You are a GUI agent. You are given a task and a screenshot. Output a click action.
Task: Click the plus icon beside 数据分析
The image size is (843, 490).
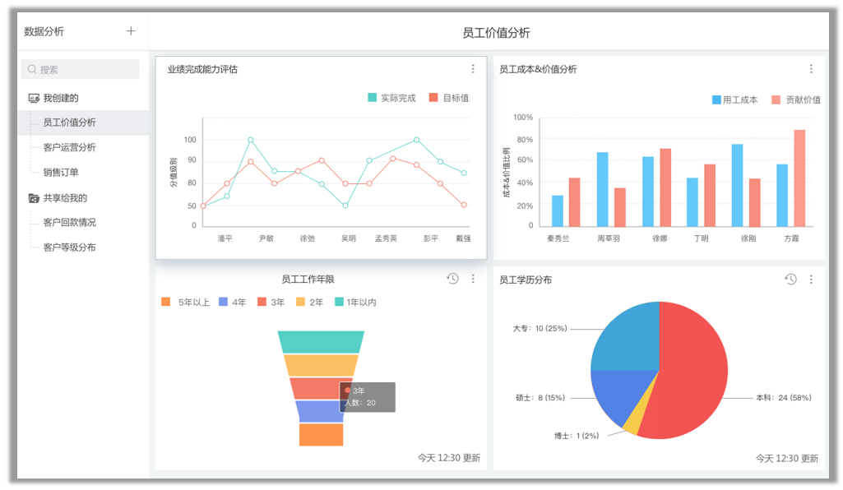(x=131, y=31)
